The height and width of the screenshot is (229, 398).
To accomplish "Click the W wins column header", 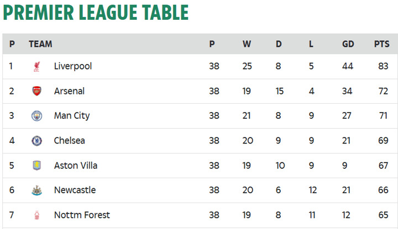I will (x=247, y=44).
